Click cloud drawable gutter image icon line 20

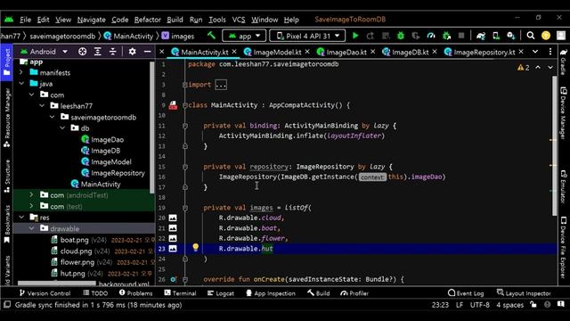(x=173, y=218)
